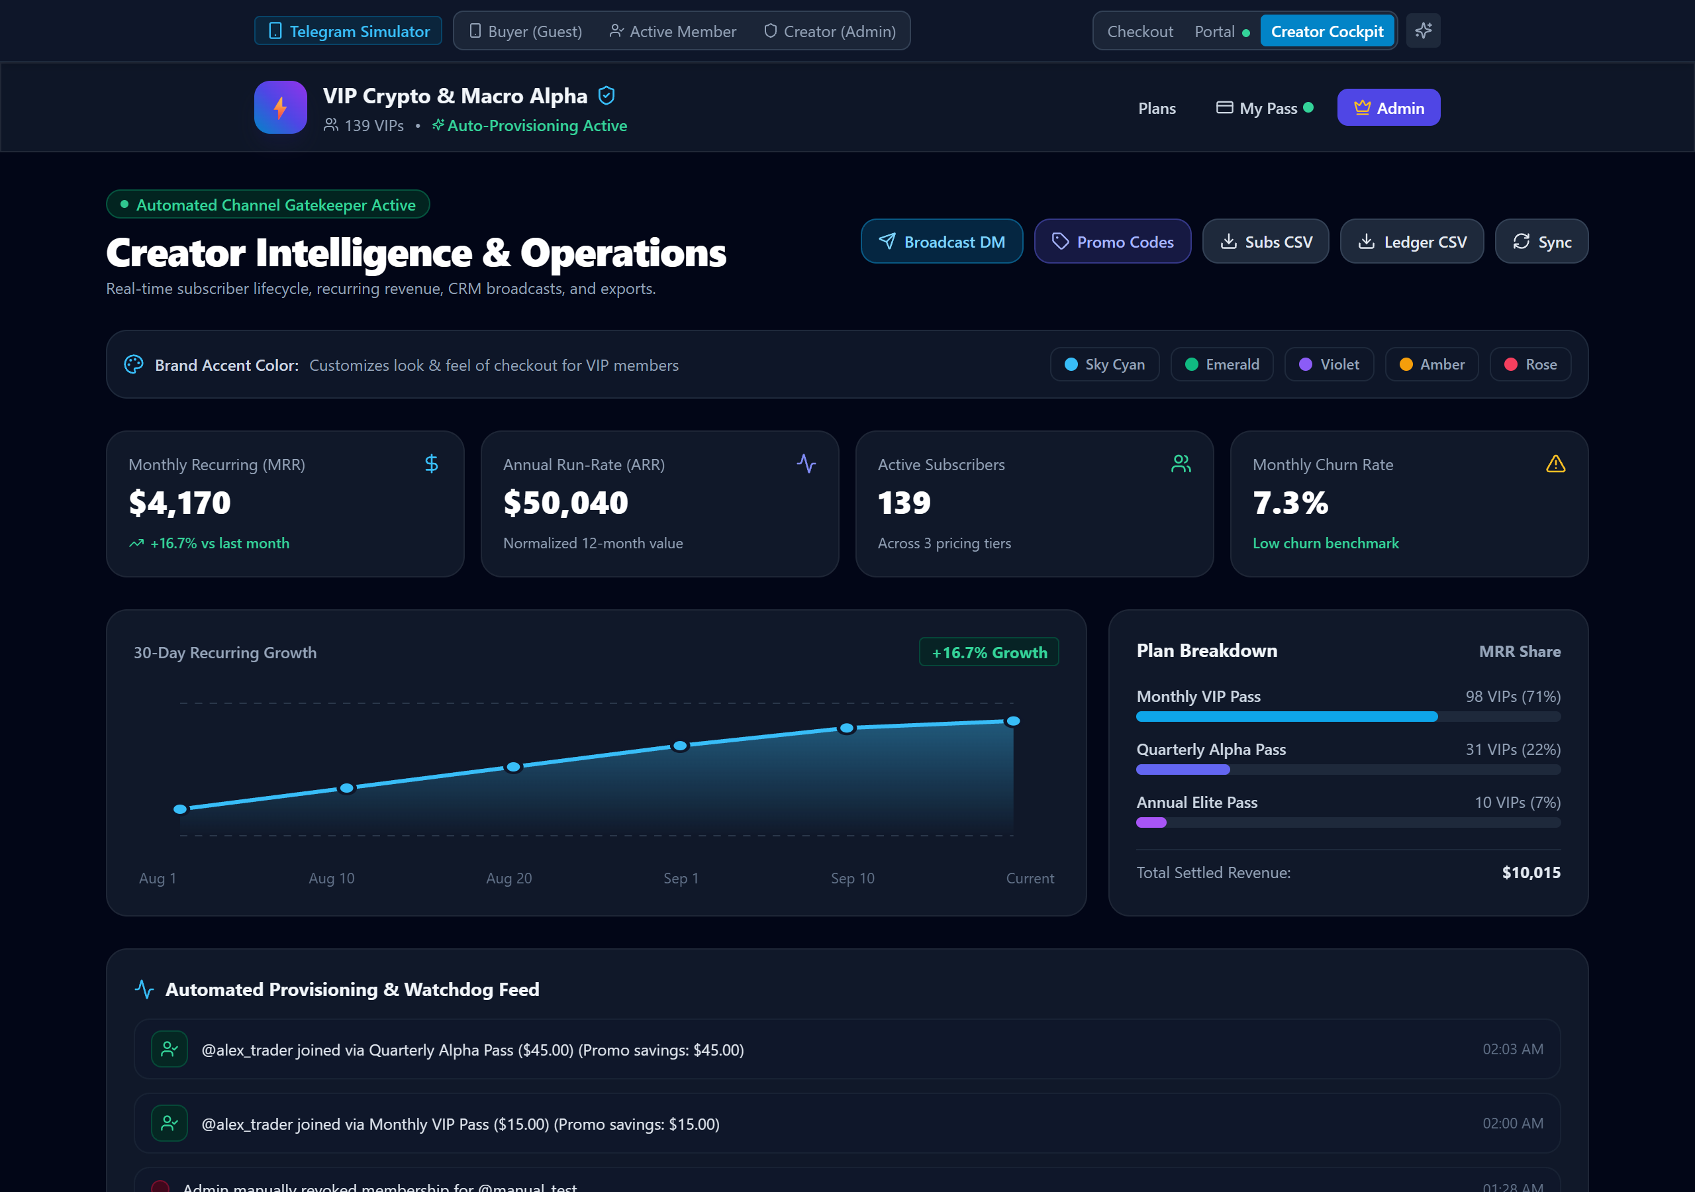Select the Creator (Admin) role
Screen dimensions: 1695x1192
point(830,31)
